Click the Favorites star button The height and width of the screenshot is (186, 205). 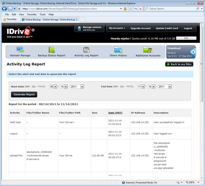tap(10, 19)
